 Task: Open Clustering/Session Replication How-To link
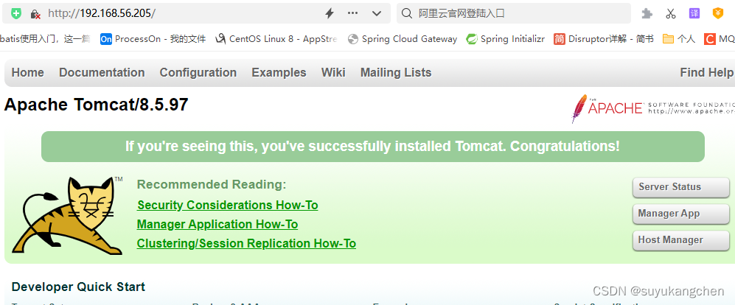click(246, 244)
